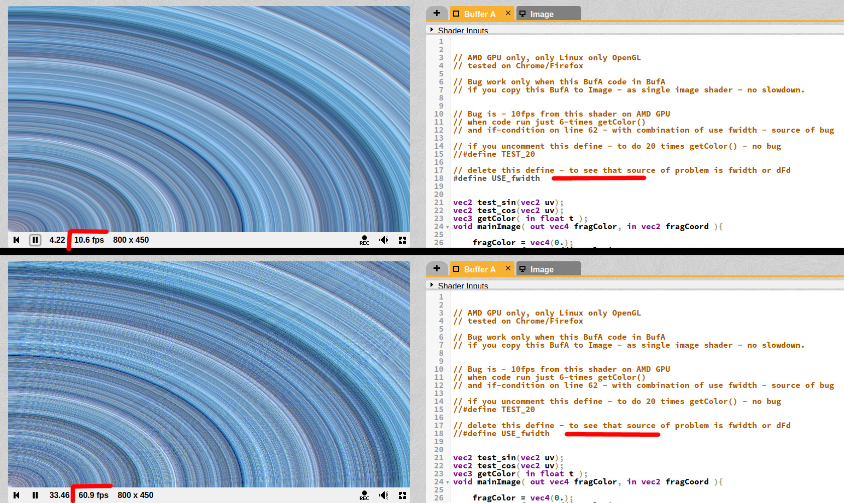
Task: Click 800 x 450 in the 10.6 fps player
Action: click(x=131, y=240)
